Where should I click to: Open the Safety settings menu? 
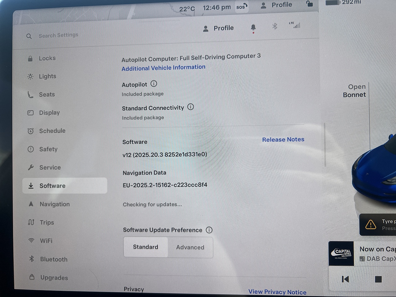[48, 149]
